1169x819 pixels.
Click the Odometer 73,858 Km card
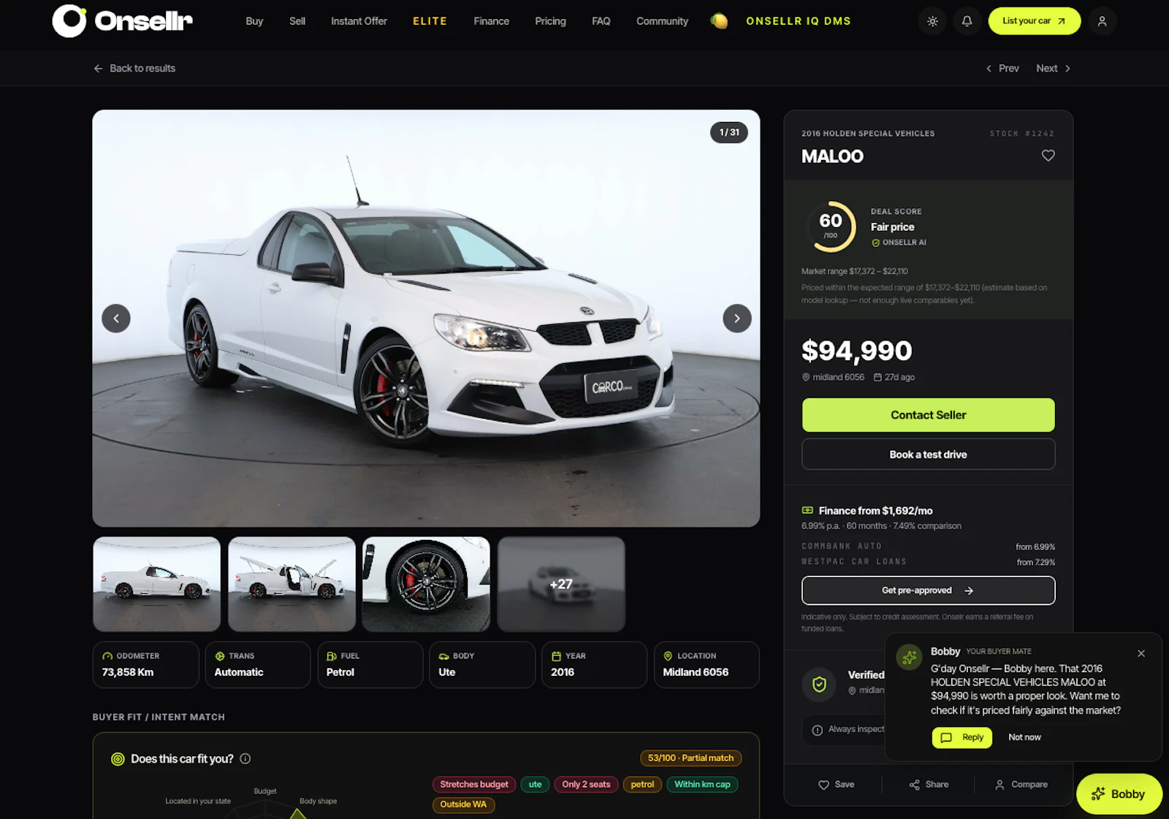145,665
